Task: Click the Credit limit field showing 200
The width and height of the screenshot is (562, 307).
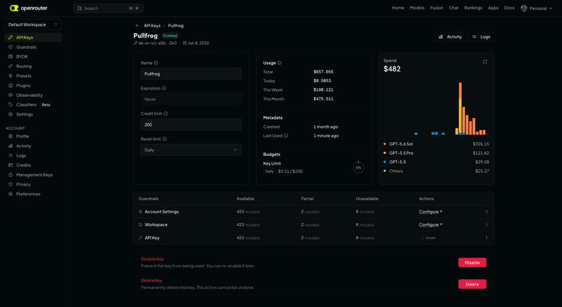Action: click(x=191, y=125)
